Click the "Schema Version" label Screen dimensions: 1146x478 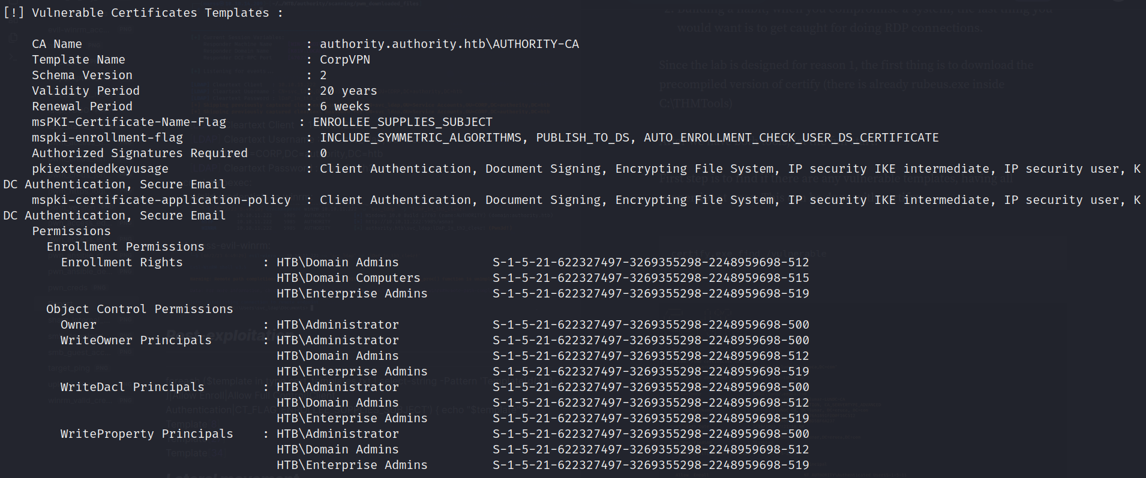pyautogui.click(x=82, y=75)
